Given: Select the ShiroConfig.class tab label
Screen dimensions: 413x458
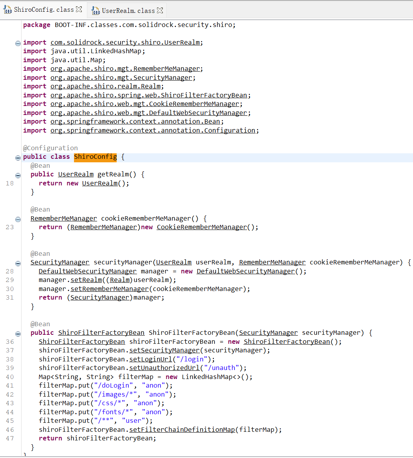Looking at the screenshot, I should [x=44, y=9].
